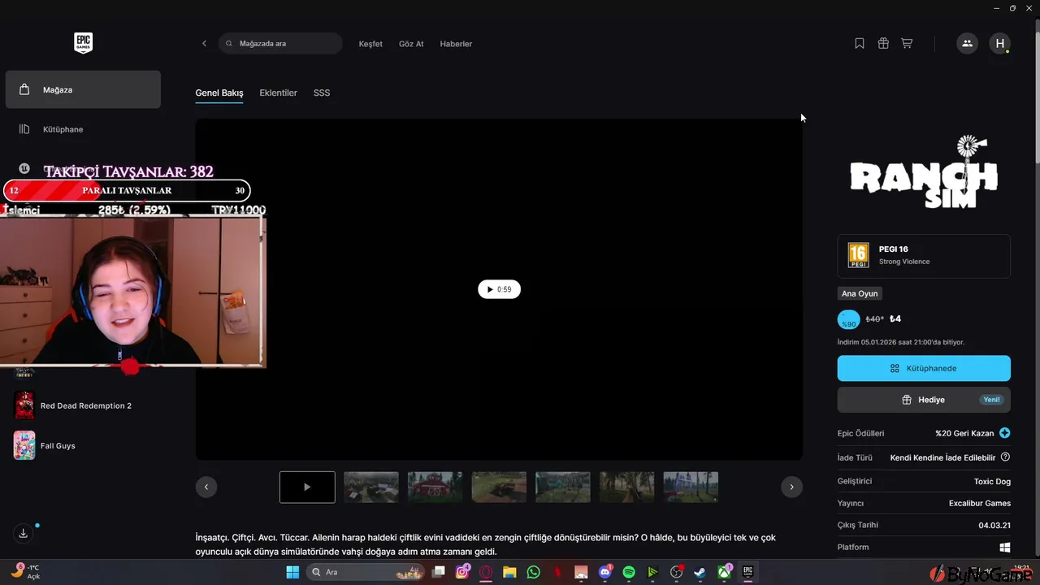Image resolution: width=1040 pixels, height=585 pixels.
Task: Click the PEGI 16 rating badge
Action: pos(858,255)
